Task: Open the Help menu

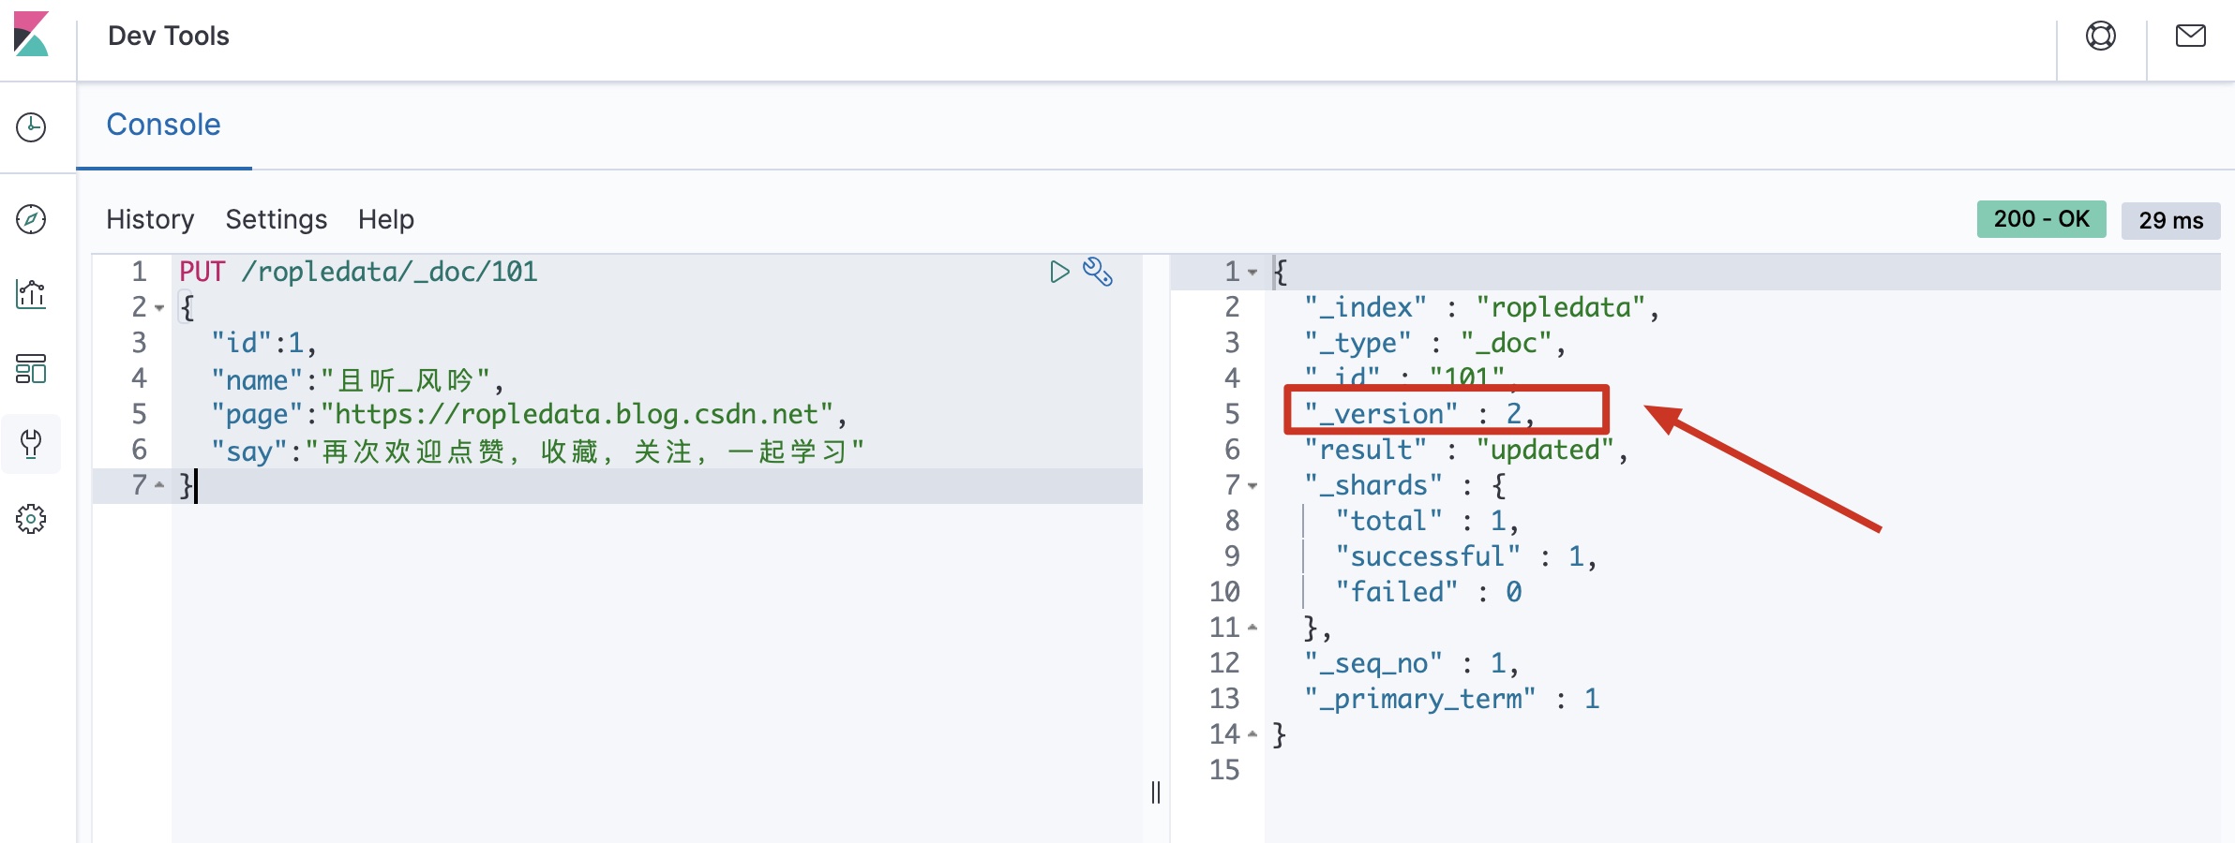Action: (x=386, y=219)
